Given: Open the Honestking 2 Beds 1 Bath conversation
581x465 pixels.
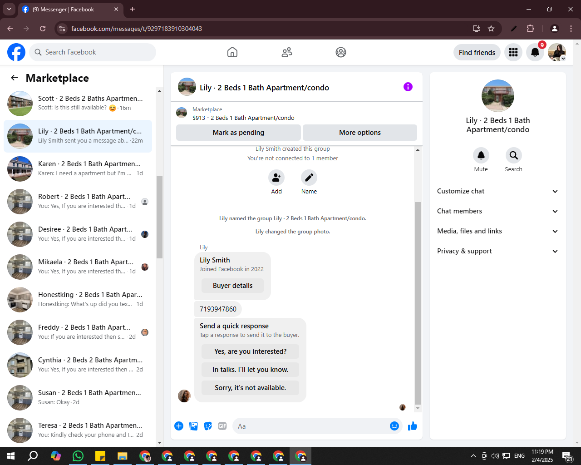Looking at the screenshot, I should [78, 299].
